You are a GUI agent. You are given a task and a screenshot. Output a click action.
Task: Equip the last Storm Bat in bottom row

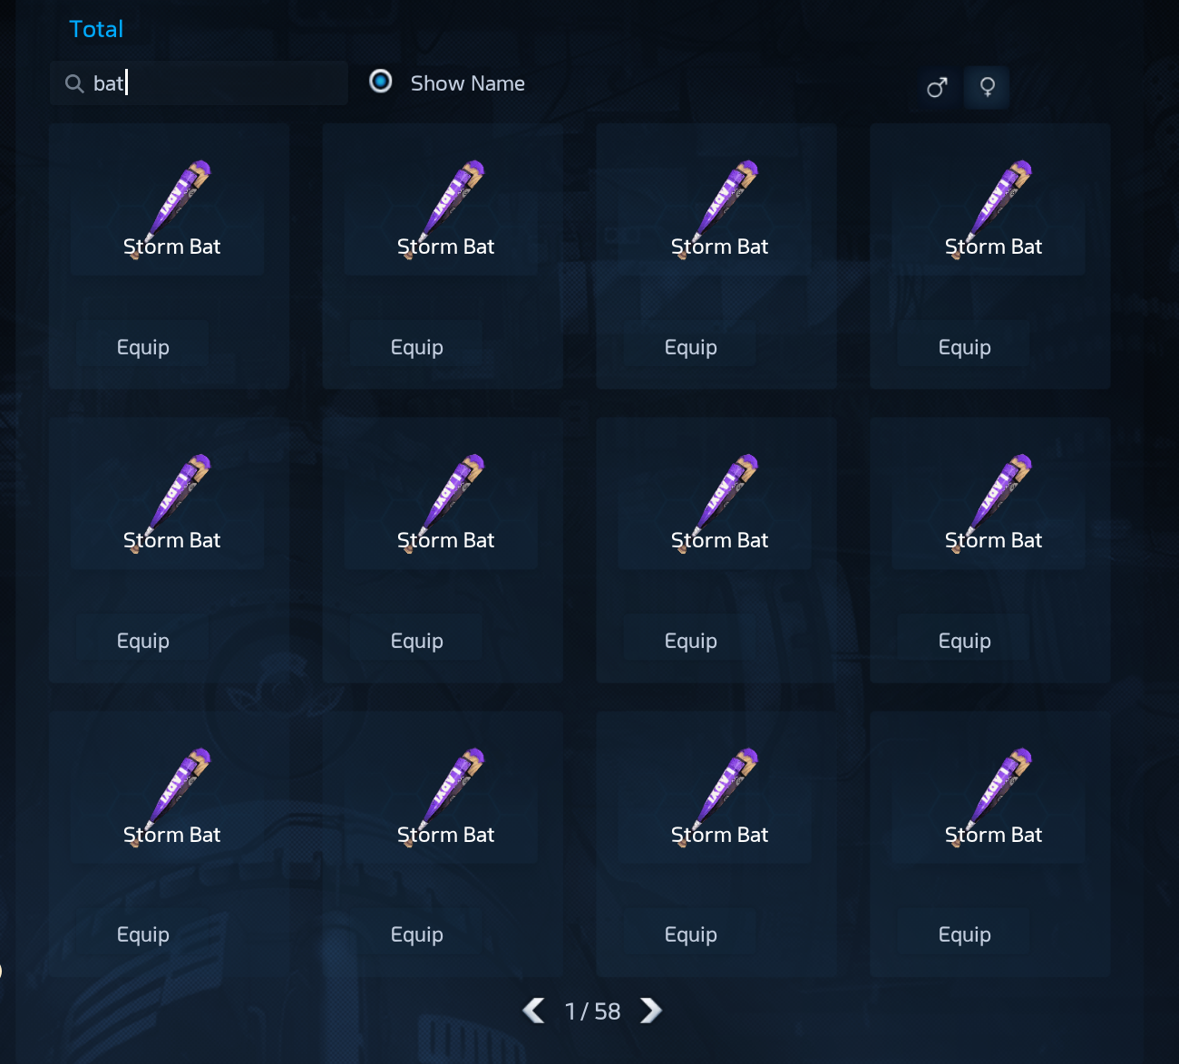click(964, 934)
